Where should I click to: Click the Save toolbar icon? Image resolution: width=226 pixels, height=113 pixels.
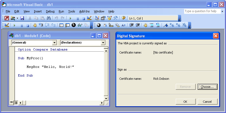(x=22, y=18)
